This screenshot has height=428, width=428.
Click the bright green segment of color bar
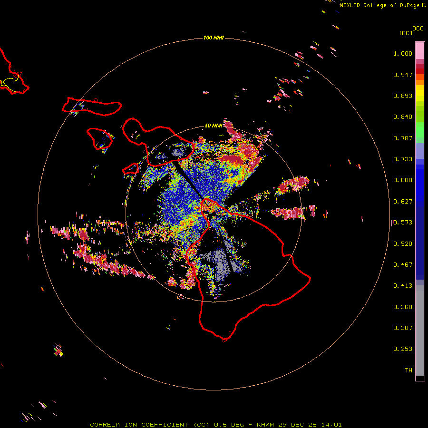420,130
